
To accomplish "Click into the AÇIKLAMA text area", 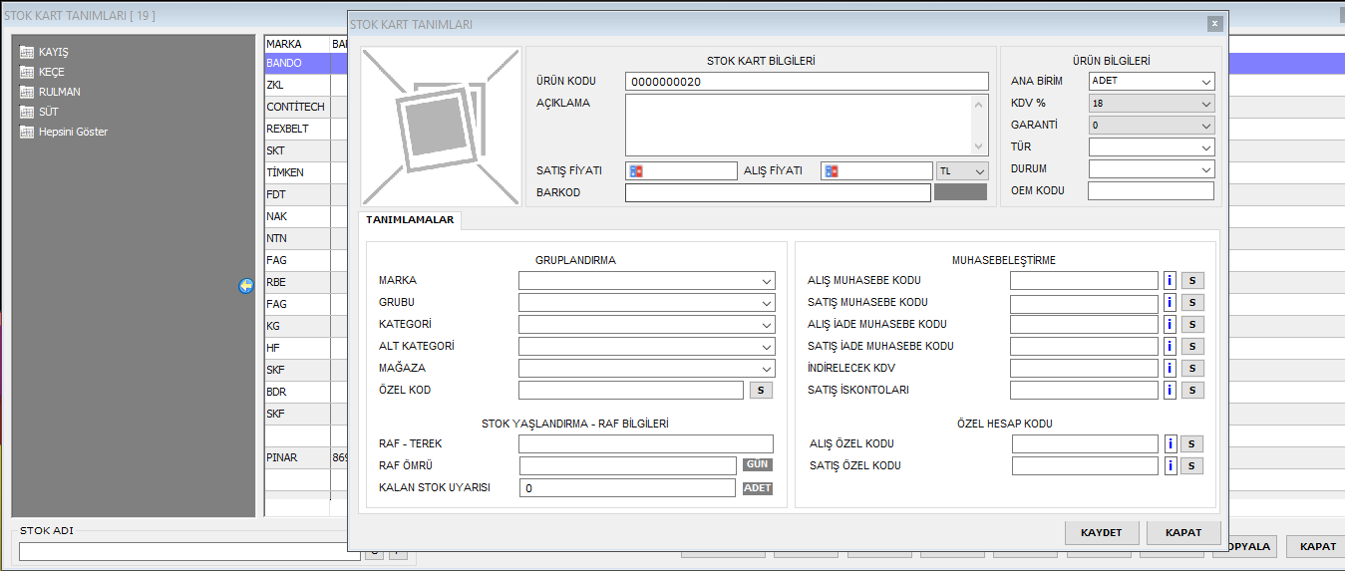I will 800,125.
